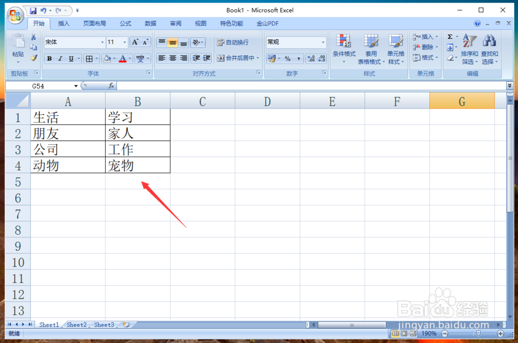Open 条件格式 conditional formatting
The width and height of the screenshot is (518, 343).
click(344, 49)
